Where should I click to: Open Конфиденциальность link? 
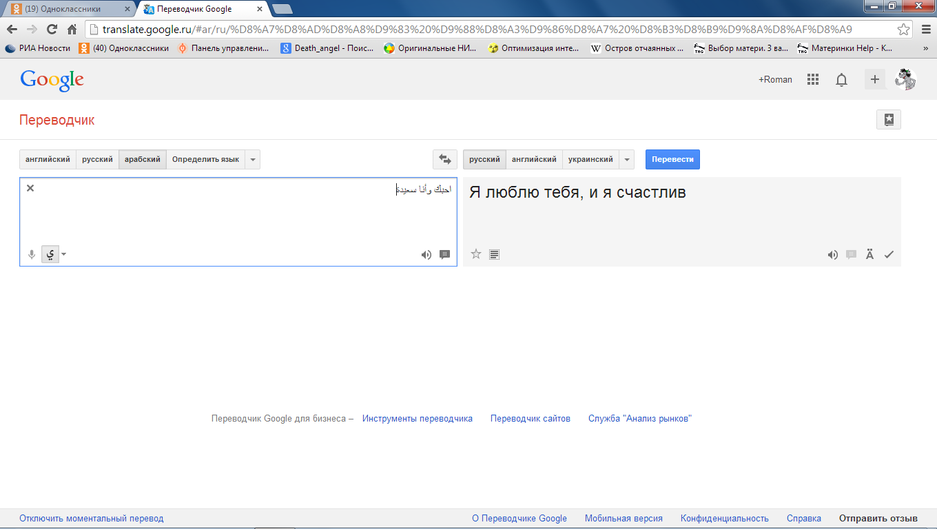click(x=725, y=519)
